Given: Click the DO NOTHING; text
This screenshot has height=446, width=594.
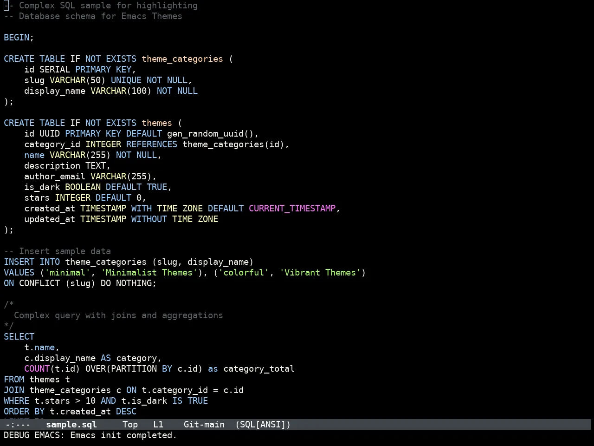Looking at the screenshot, I should coord(129,283).
